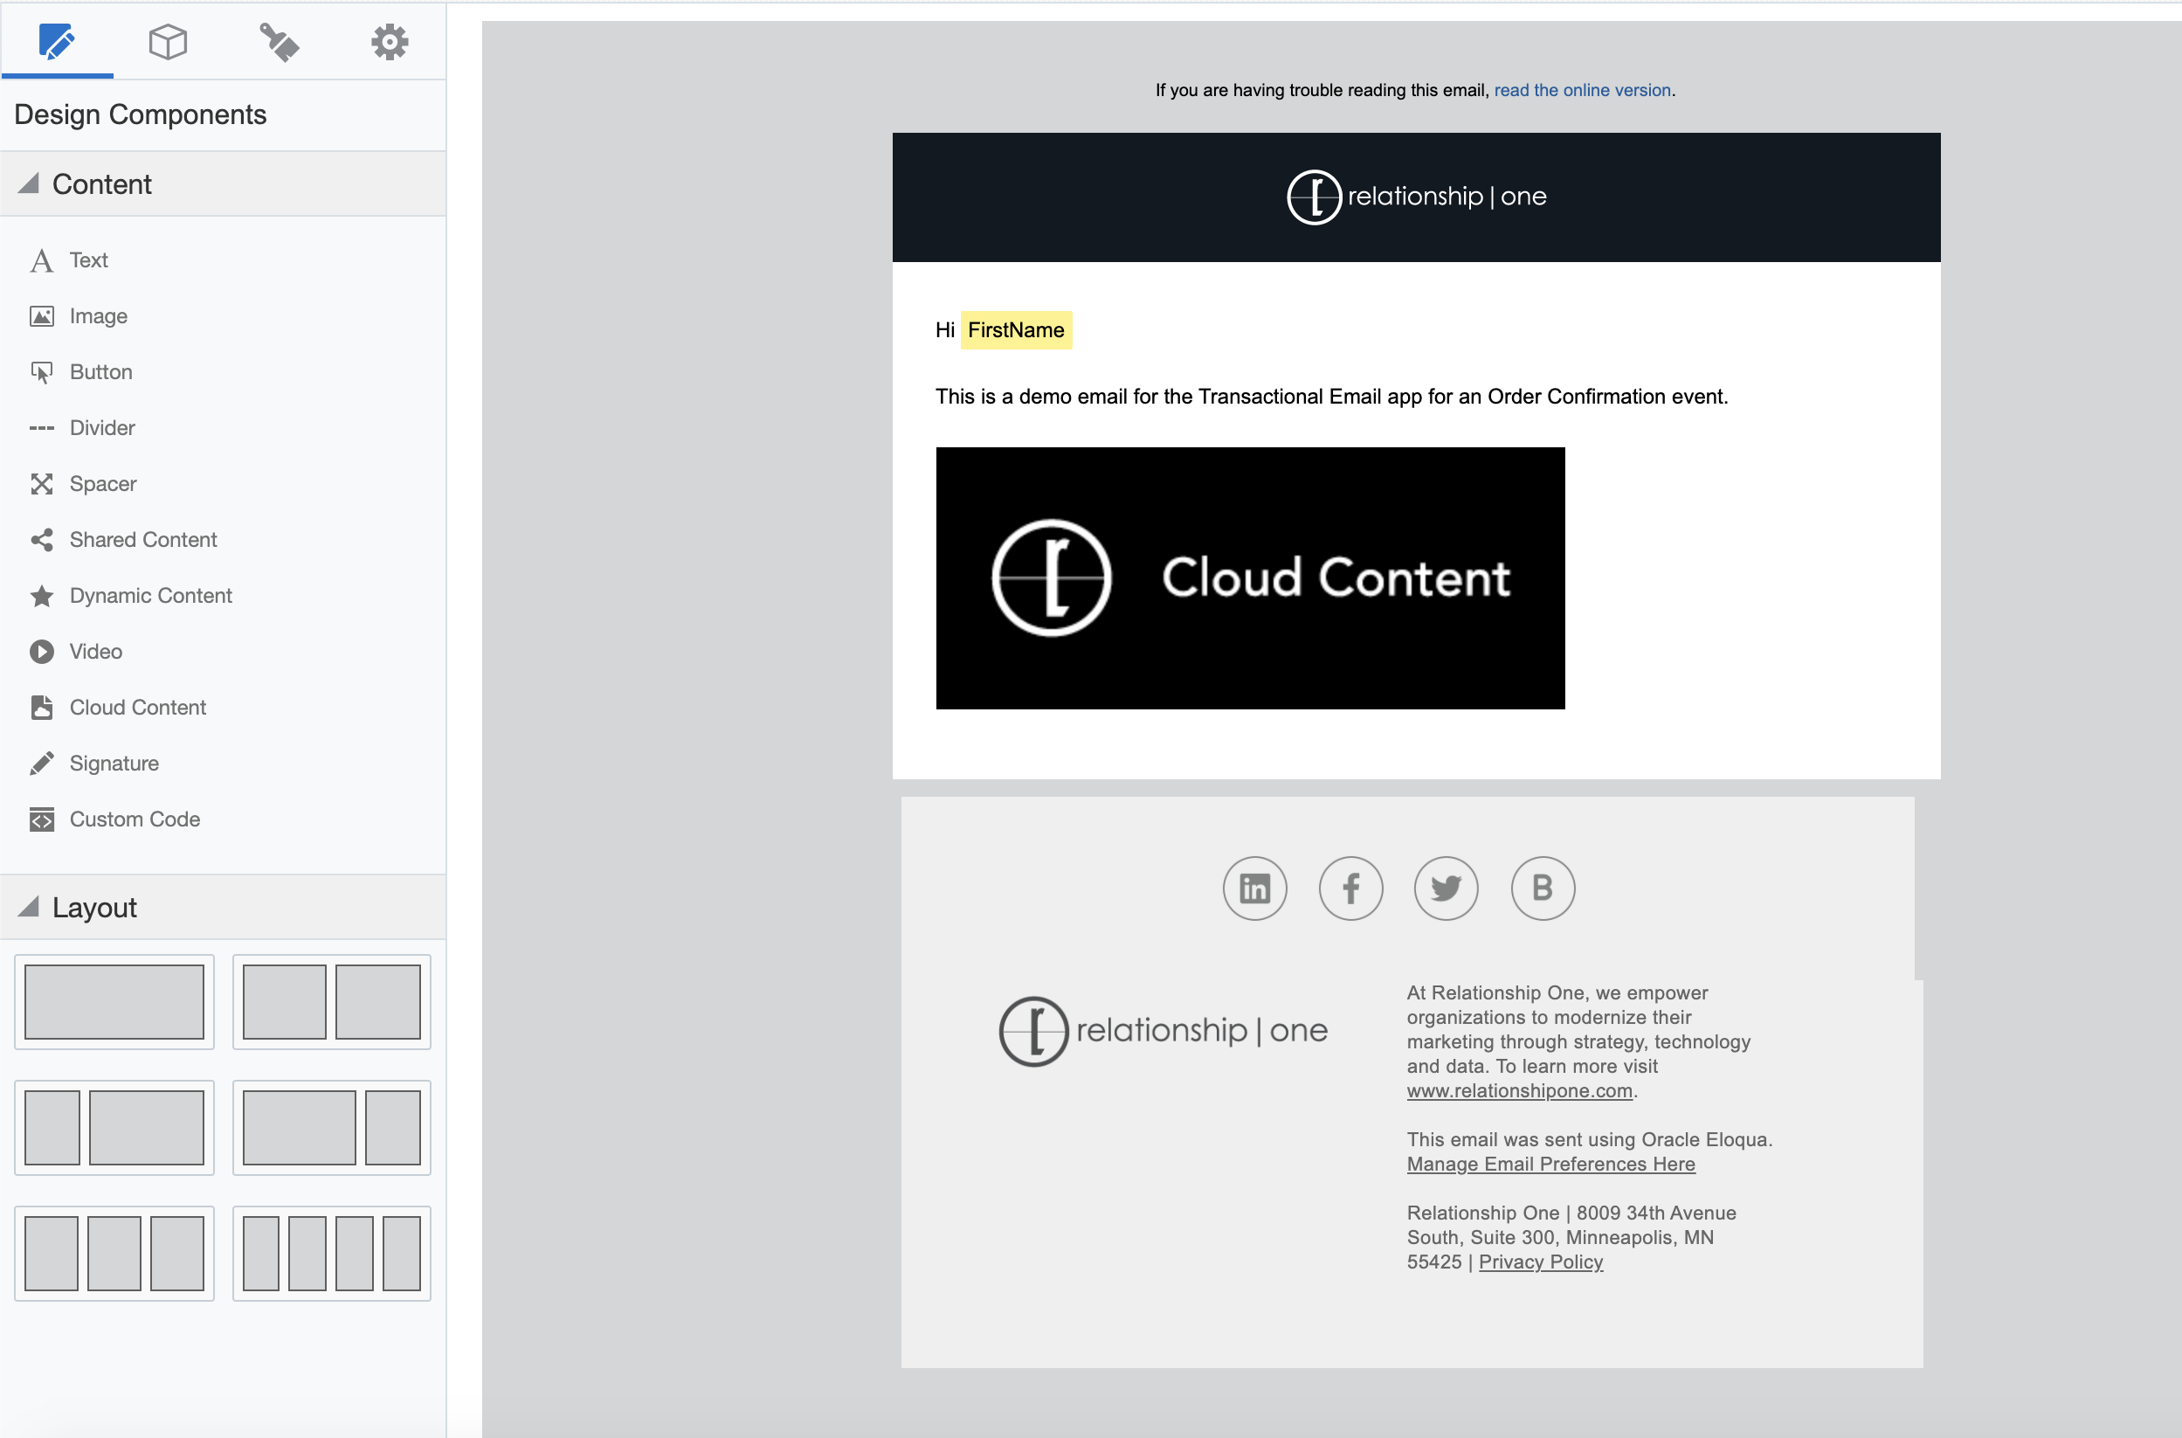Select the Spacer component
Screen dimensions: 2182x1438
pos(103,484)
